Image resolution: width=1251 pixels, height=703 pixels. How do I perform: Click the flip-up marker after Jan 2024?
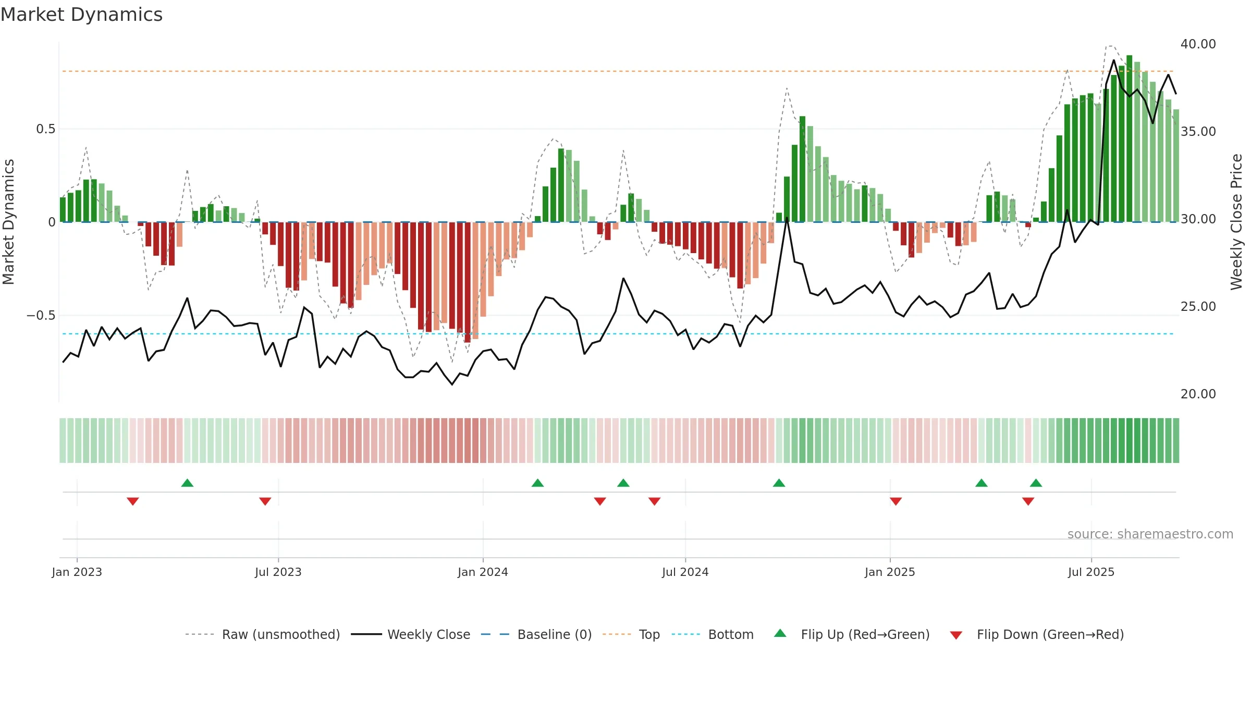point(537,483)
